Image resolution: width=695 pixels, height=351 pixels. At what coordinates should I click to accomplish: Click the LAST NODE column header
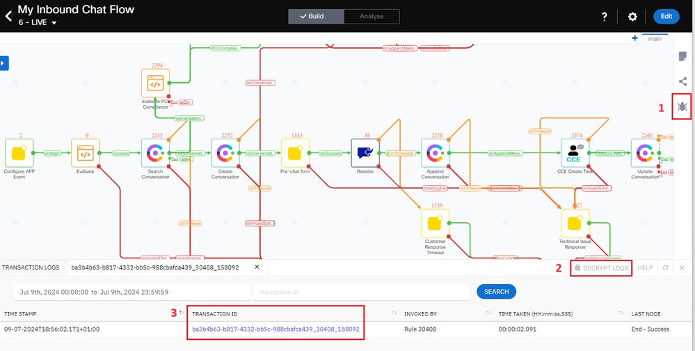click(646, 313)
